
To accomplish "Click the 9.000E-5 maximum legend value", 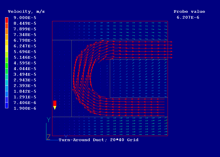I will (x=25, y=18).
